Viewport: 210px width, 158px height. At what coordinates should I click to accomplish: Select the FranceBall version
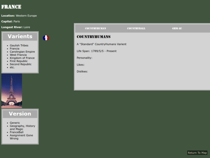[x=17, y=132]
